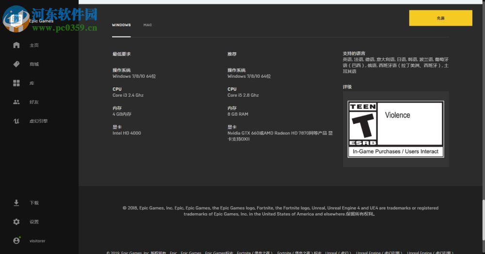
Task: Open the Friends (好友) icon
Action: pyautogui.click(x=16, y=102)
